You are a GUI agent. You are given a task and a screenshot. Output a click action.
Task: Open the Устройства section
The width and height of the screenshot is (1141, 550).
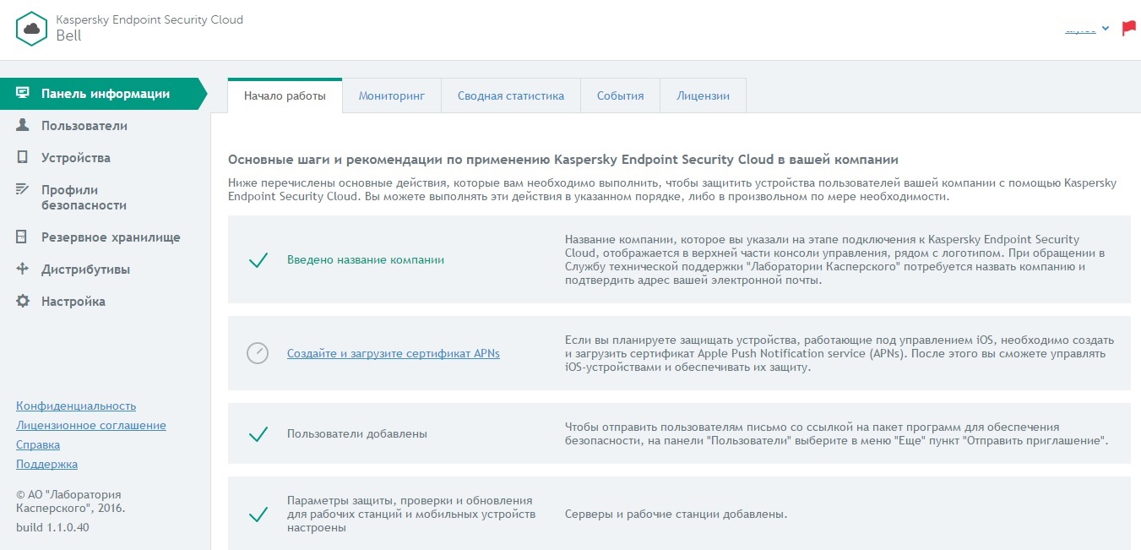coord(76,158)
